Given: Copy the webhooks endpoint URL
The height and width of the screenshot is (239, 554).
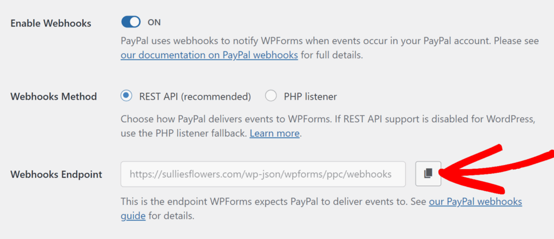Looking at the screenshot, I should point(428,174).
